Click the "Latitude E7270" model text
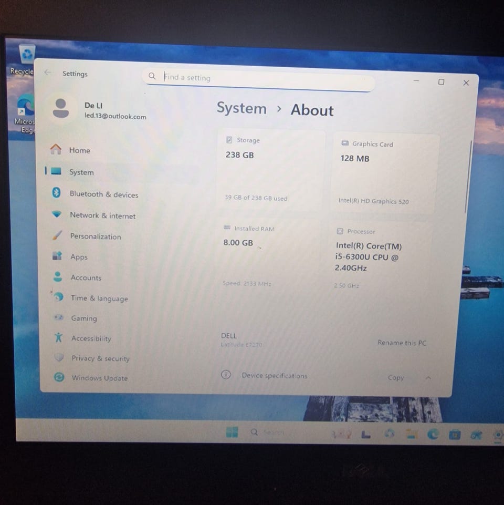This screenshot has height=505, width=504. pyautogui.click(x=241, y=345)
